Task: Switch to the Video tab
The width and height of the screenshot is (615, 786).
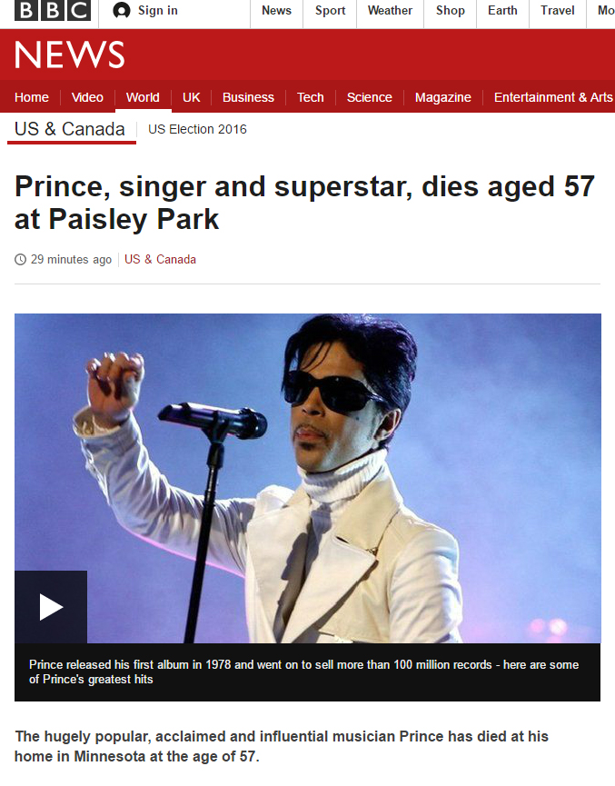Action: pyautogui.click(x=87, y=97)
